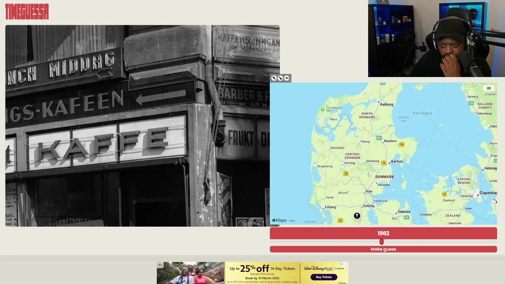Click Fredericia on the map
Screen dimensions: 505x284
point(380,201)
